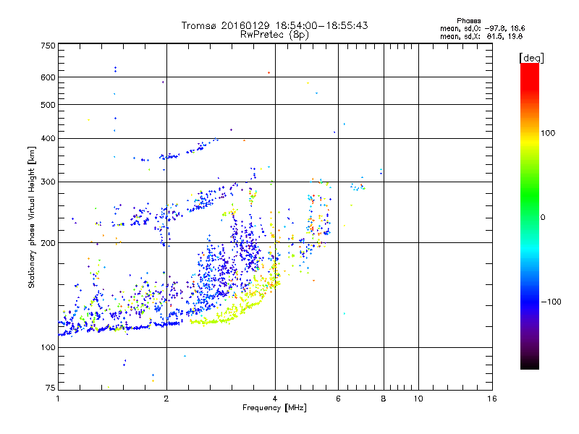Pick the yellow colorbar region near 100
This screenshot has width=579, height=434.
[530, 140]
